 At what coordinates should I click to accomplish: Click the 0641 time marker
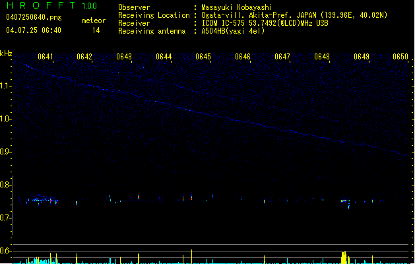(x=46, y=57)
